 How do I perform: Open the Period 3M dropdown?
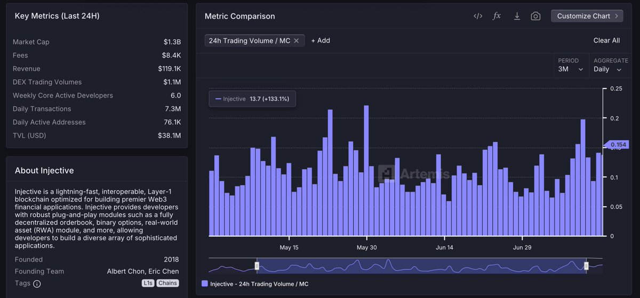pyautogui.click(x=571, y=66)
